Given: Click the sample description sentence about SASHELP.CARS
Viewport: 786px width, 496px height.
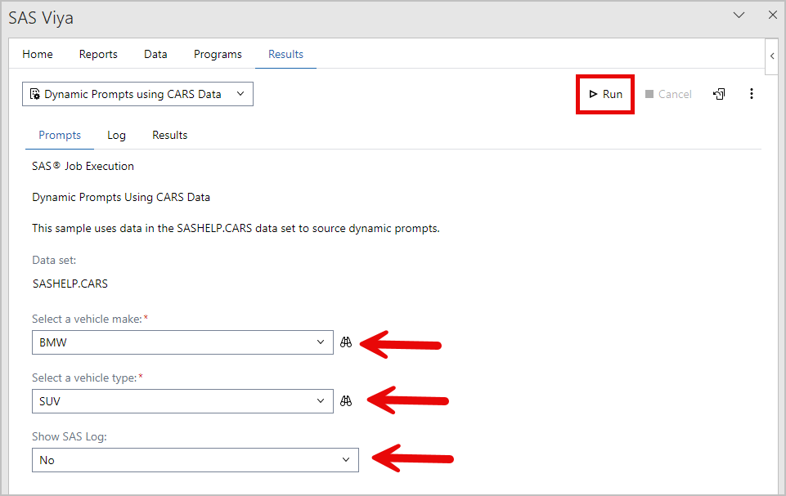Looking at the screenshot, I should (x=236, y=229).
